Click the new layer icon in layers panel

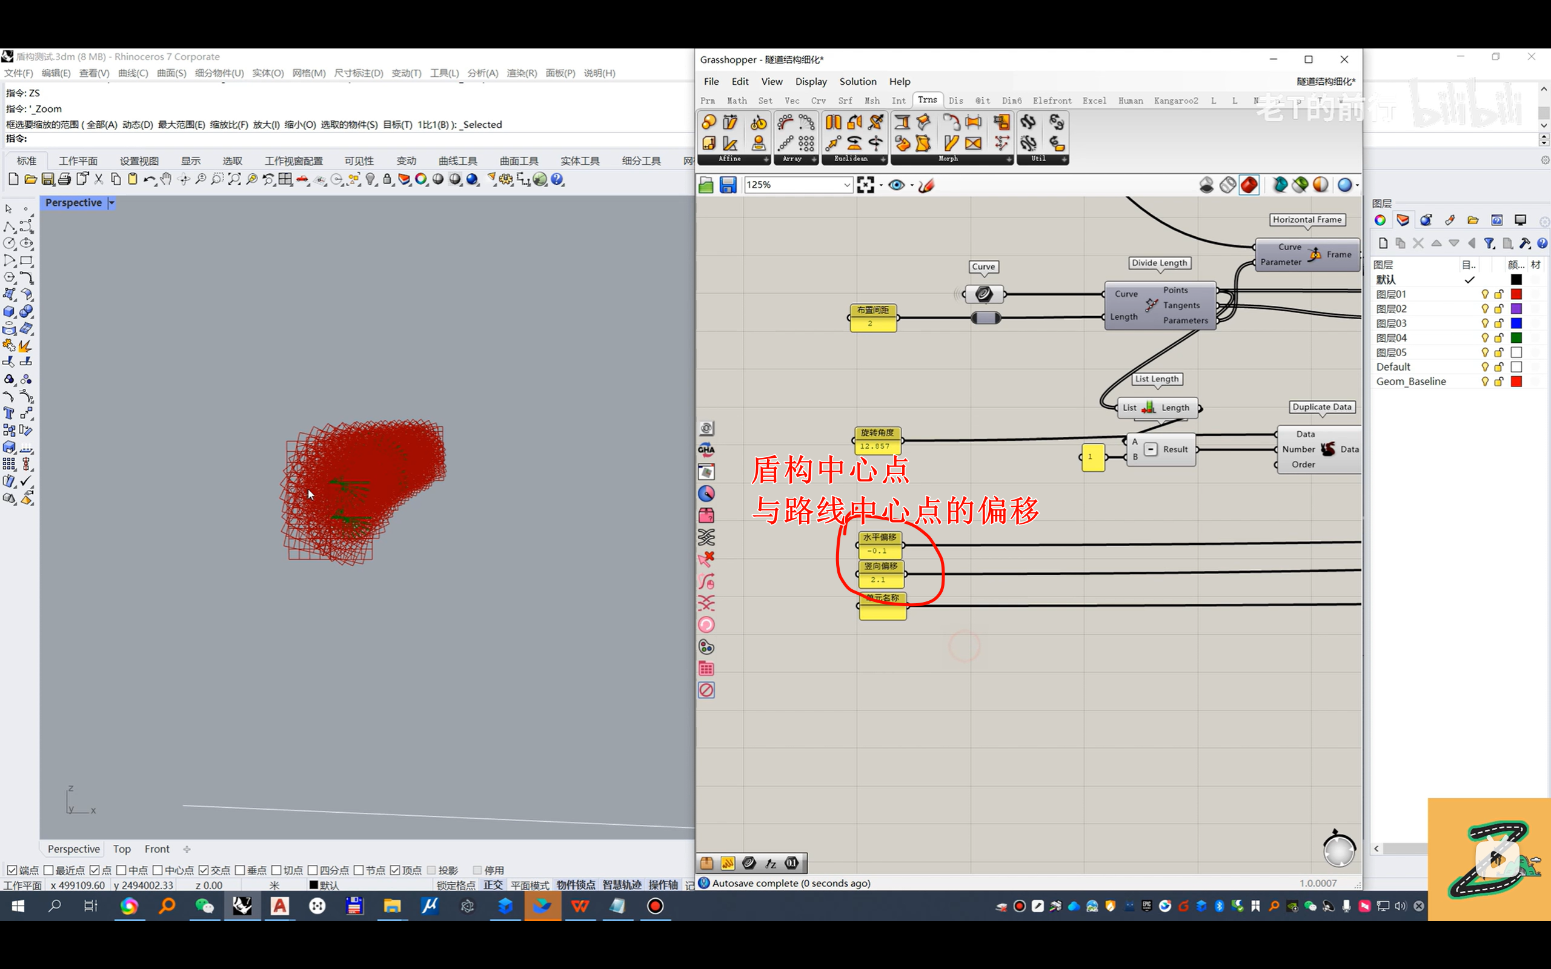pos(1383,243)
